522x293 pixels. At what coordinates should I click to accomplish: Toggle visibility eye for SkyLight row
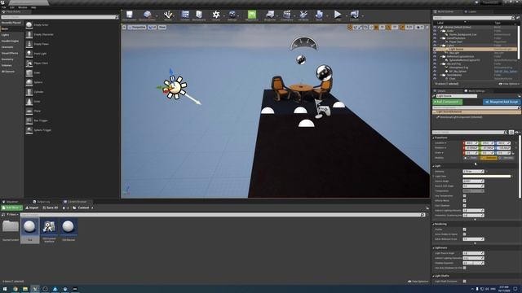coord(435,53)
